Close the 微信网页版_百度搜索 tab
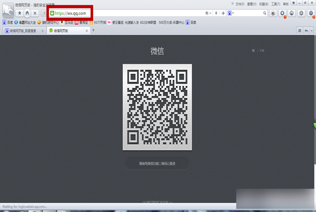The width and height of the screenshot is (316, 212). 42,31
